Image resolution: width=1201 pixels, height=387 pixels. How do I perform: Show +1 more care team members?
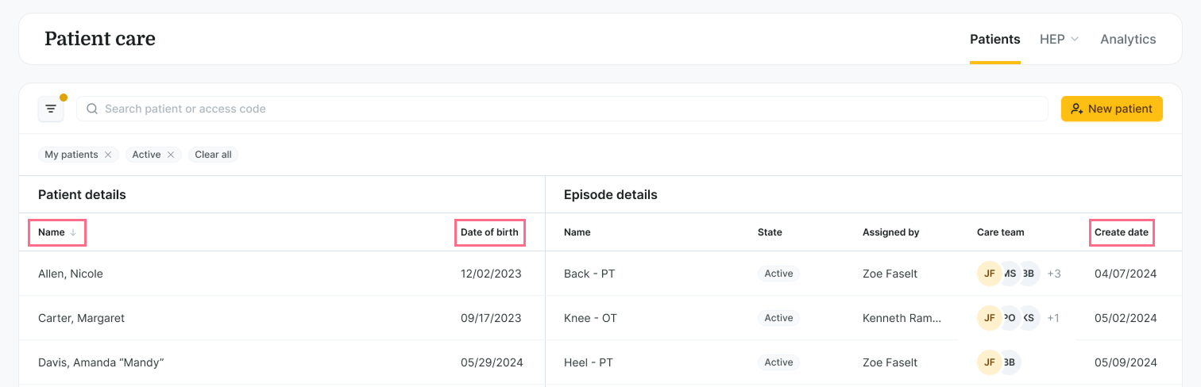(x=1052, y=318)
